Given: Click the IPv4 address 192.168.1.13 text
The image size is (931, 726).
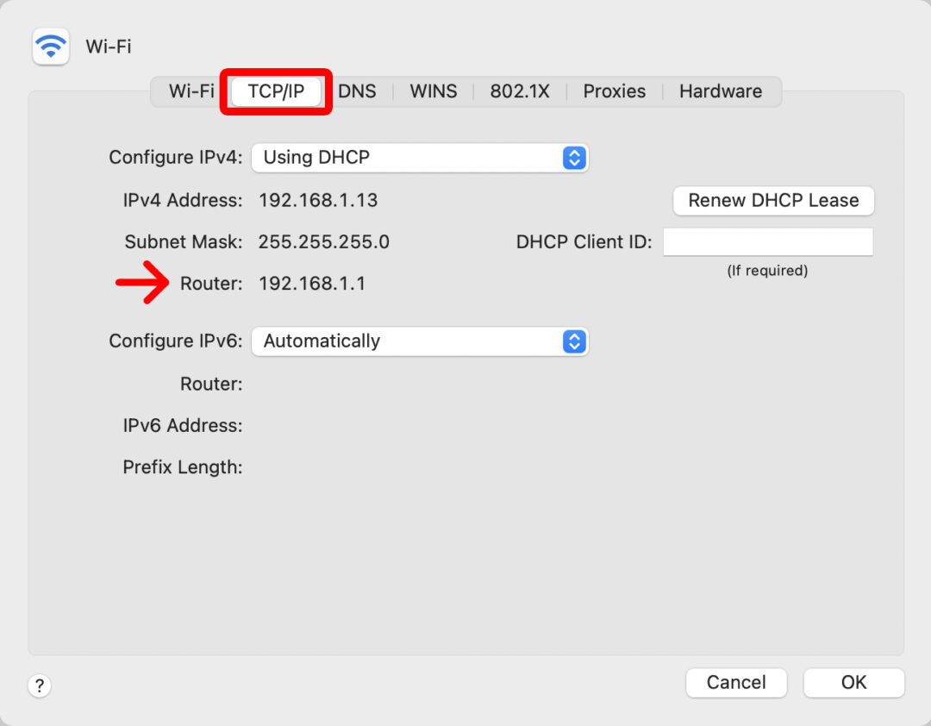Looking at the screenshot, I should tap(318, 201).
